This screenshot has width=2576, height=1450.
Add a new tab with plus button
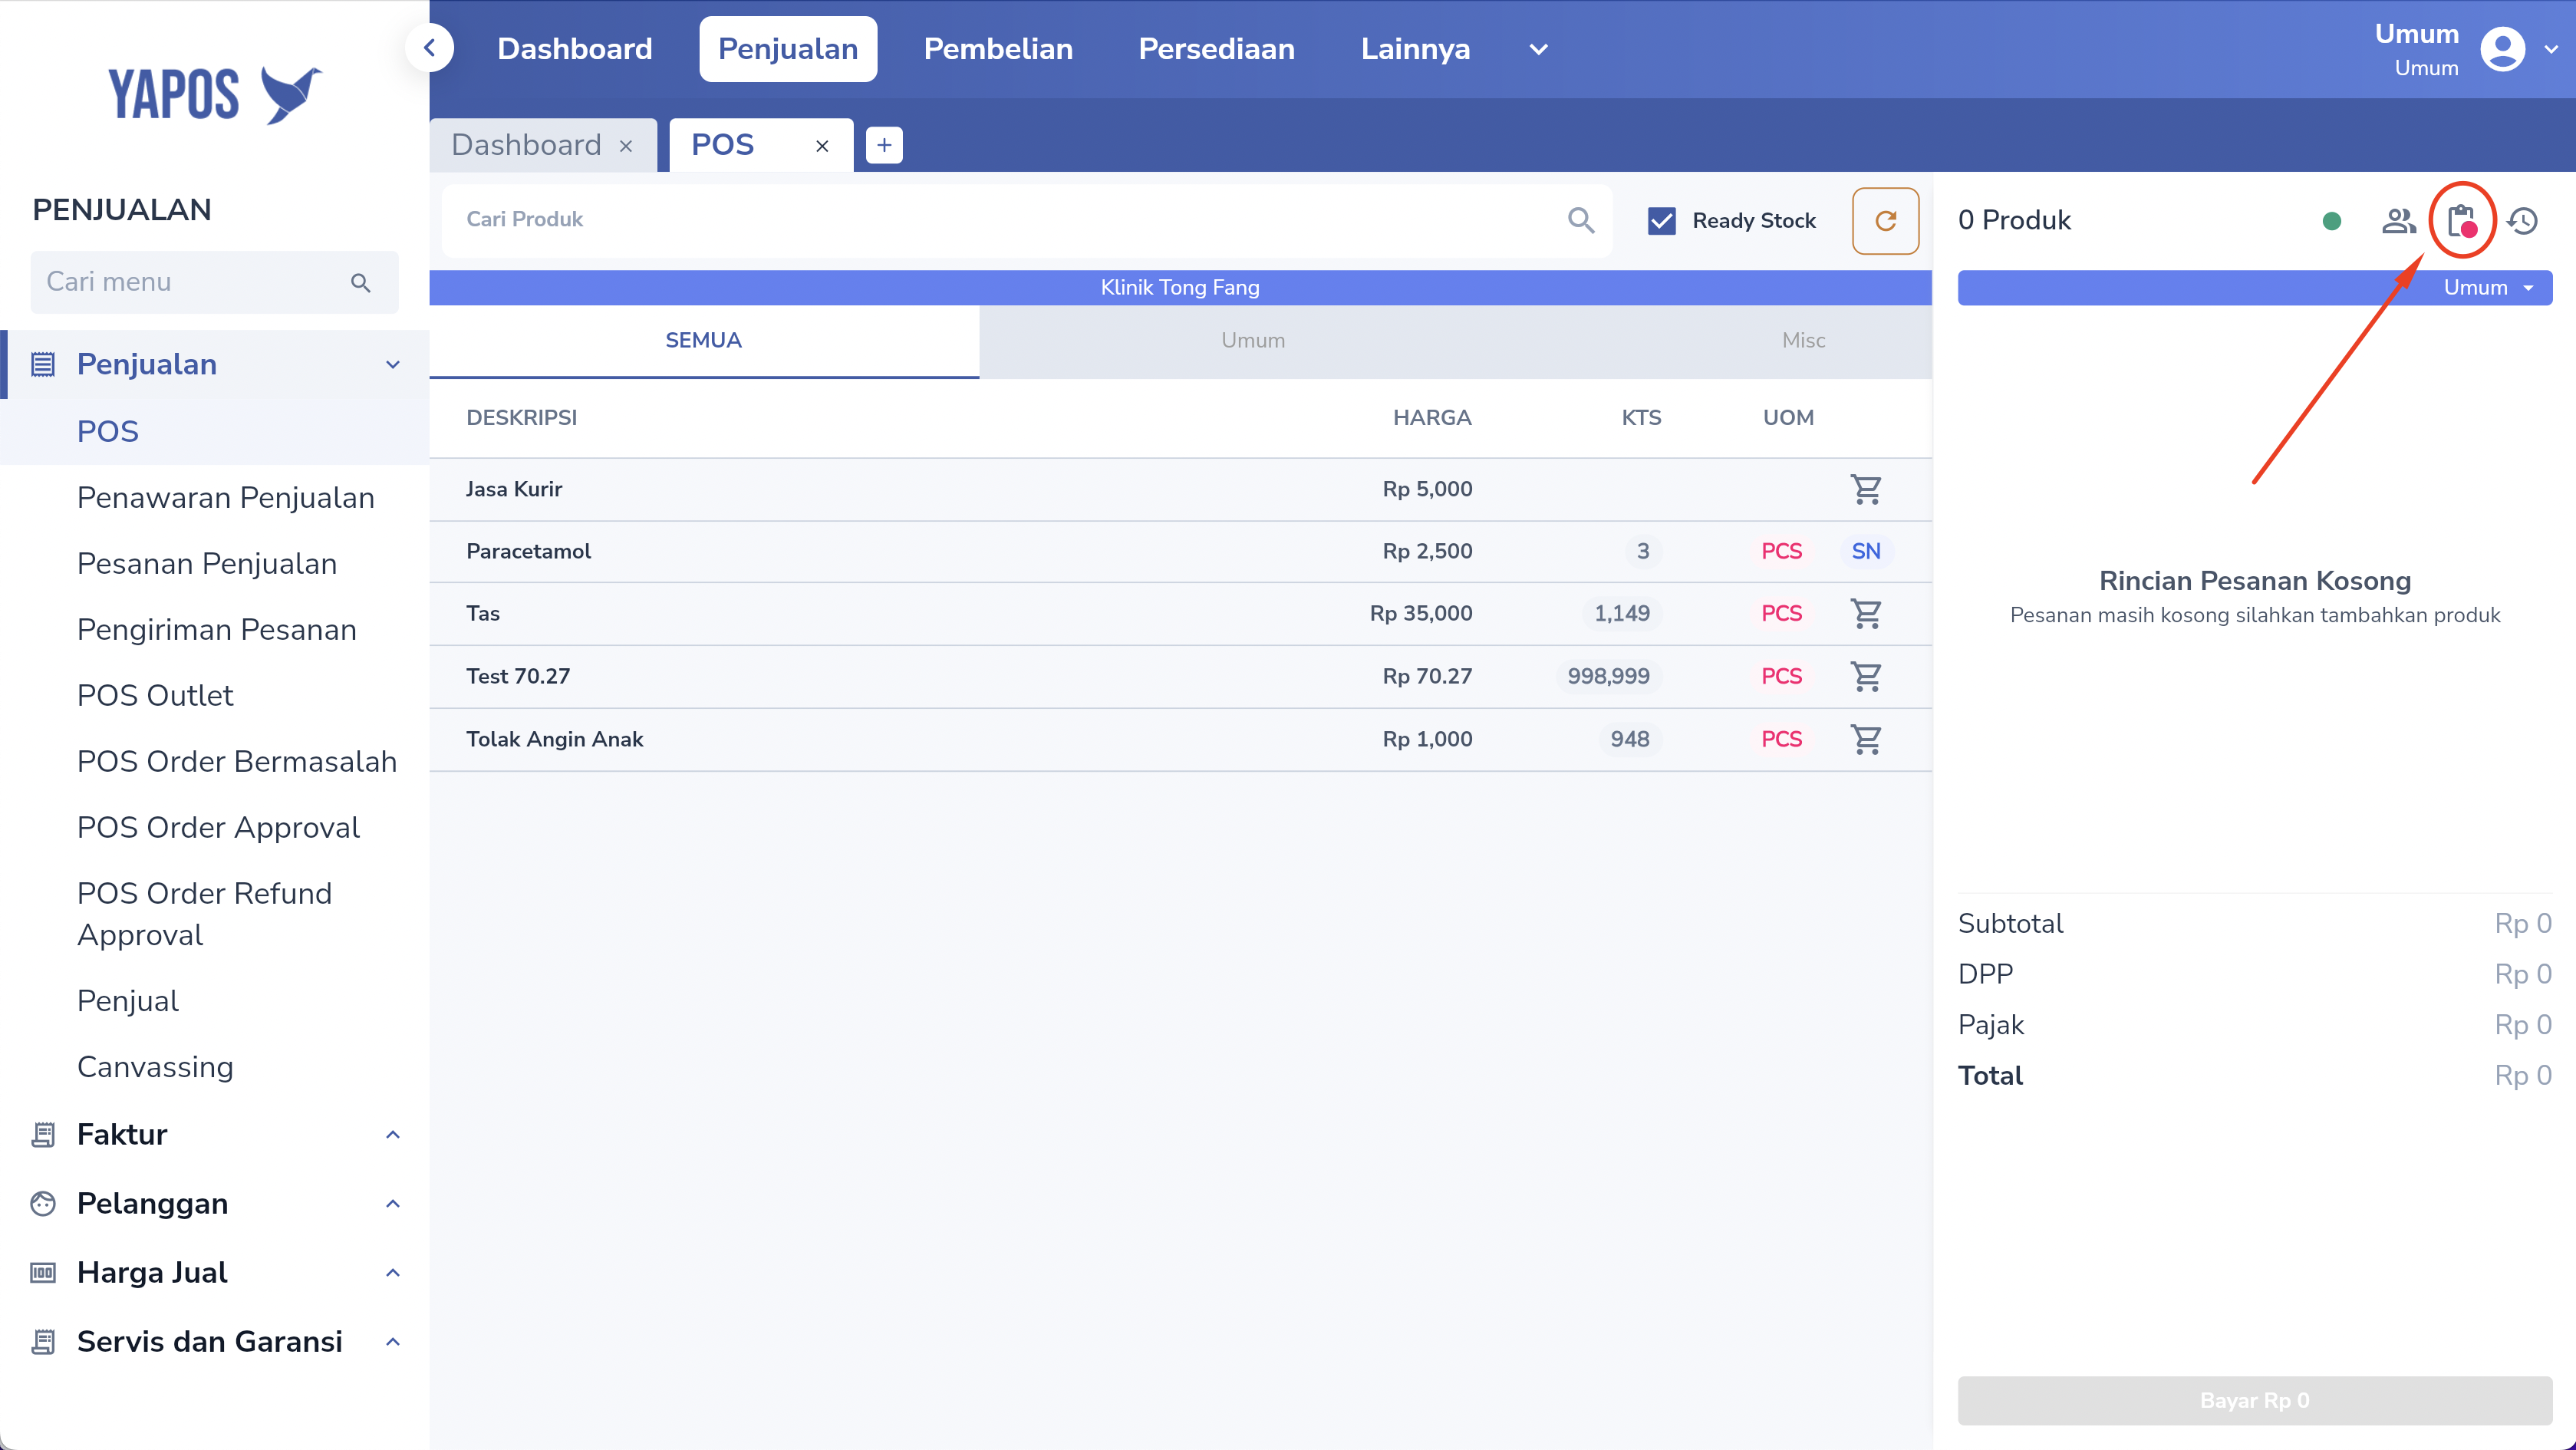[884, 145]
